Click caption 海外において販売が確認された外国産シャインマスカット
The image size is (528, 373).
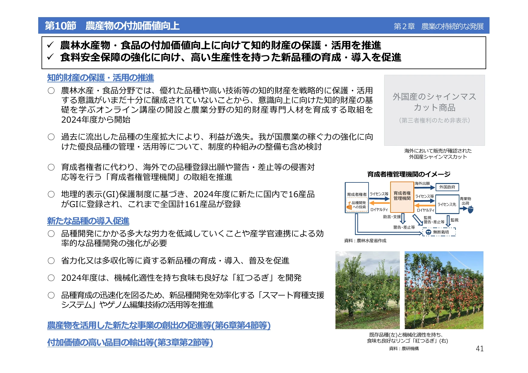click(438, 154)
